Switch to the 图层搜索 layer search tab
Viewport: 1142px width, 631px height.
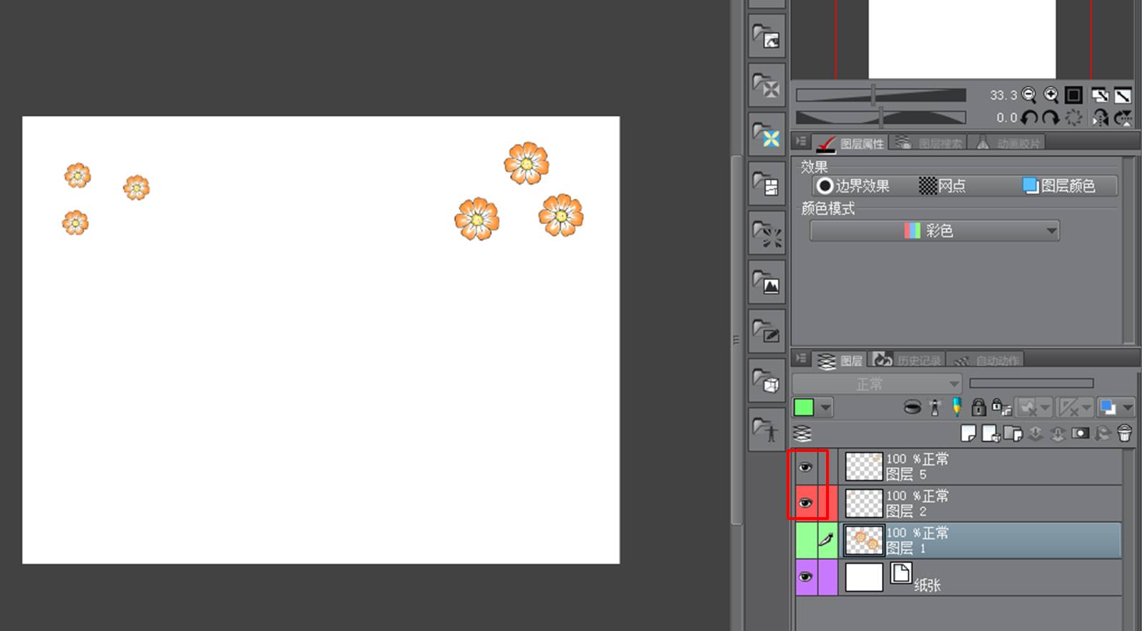click(930, 143)
